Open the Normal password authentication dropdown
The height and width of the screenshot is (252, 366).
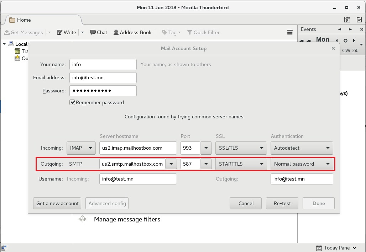click(302, 164)
